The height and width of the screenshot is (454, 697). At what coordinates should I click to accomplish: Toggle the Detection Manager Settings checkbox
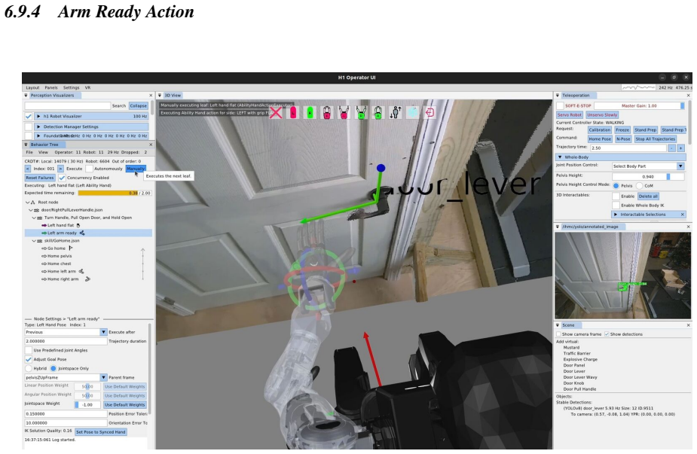[x=29, y=126]
